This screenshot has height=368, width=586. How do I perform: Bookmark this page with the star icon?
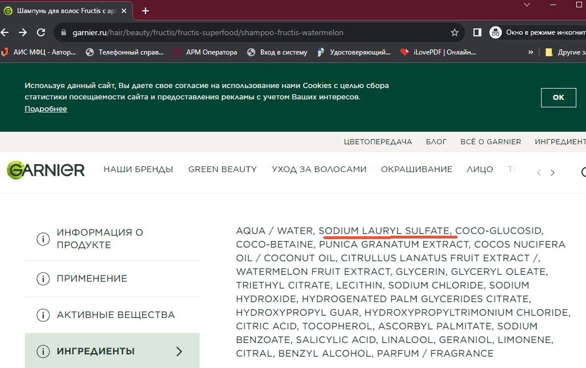click(x=455, y=32)
